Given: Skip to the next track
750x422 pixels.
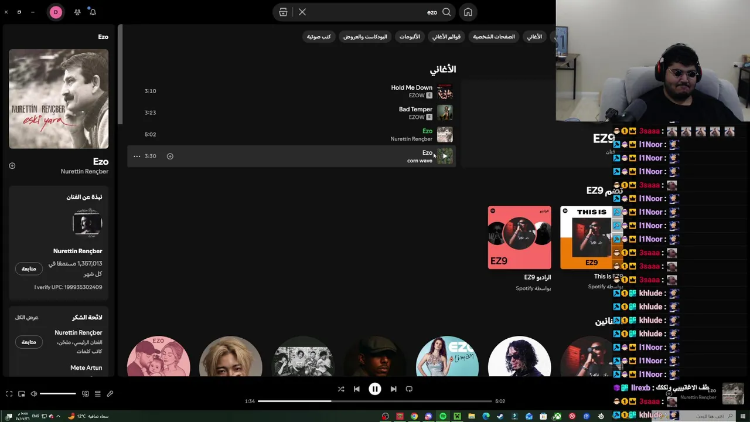Looking at the screenshot, I should (394, 389).
